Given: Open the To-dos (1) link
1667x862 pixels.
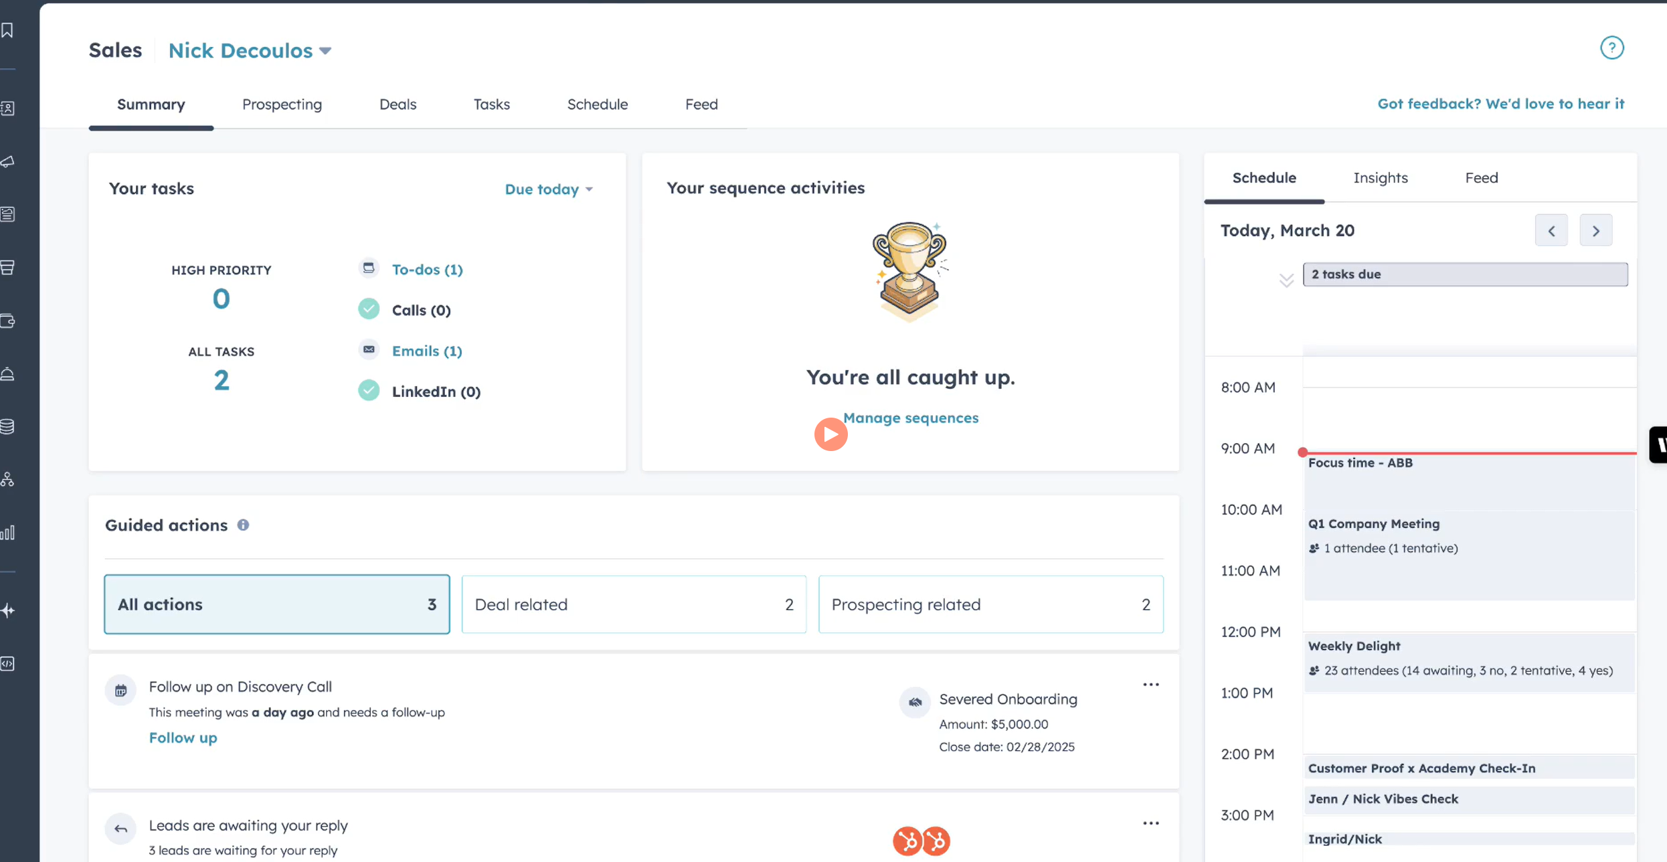Looking at the screenshot, I should (x=428, y=270).
